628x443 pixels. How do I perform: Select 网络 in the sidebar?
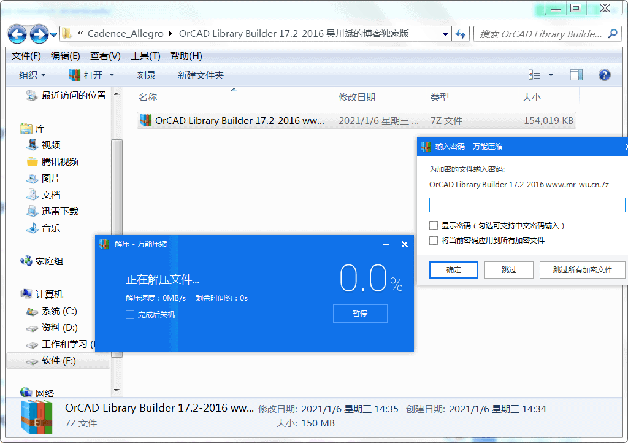point(37,393)
